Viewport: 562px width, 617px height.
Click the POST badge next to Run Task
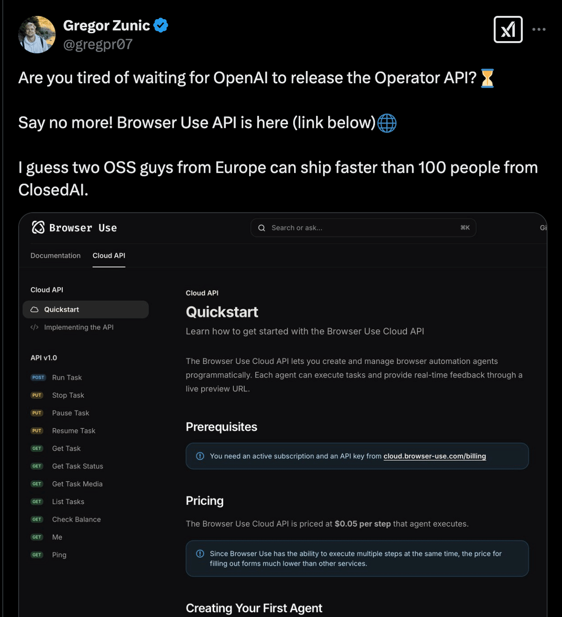(x=37, y=377)
